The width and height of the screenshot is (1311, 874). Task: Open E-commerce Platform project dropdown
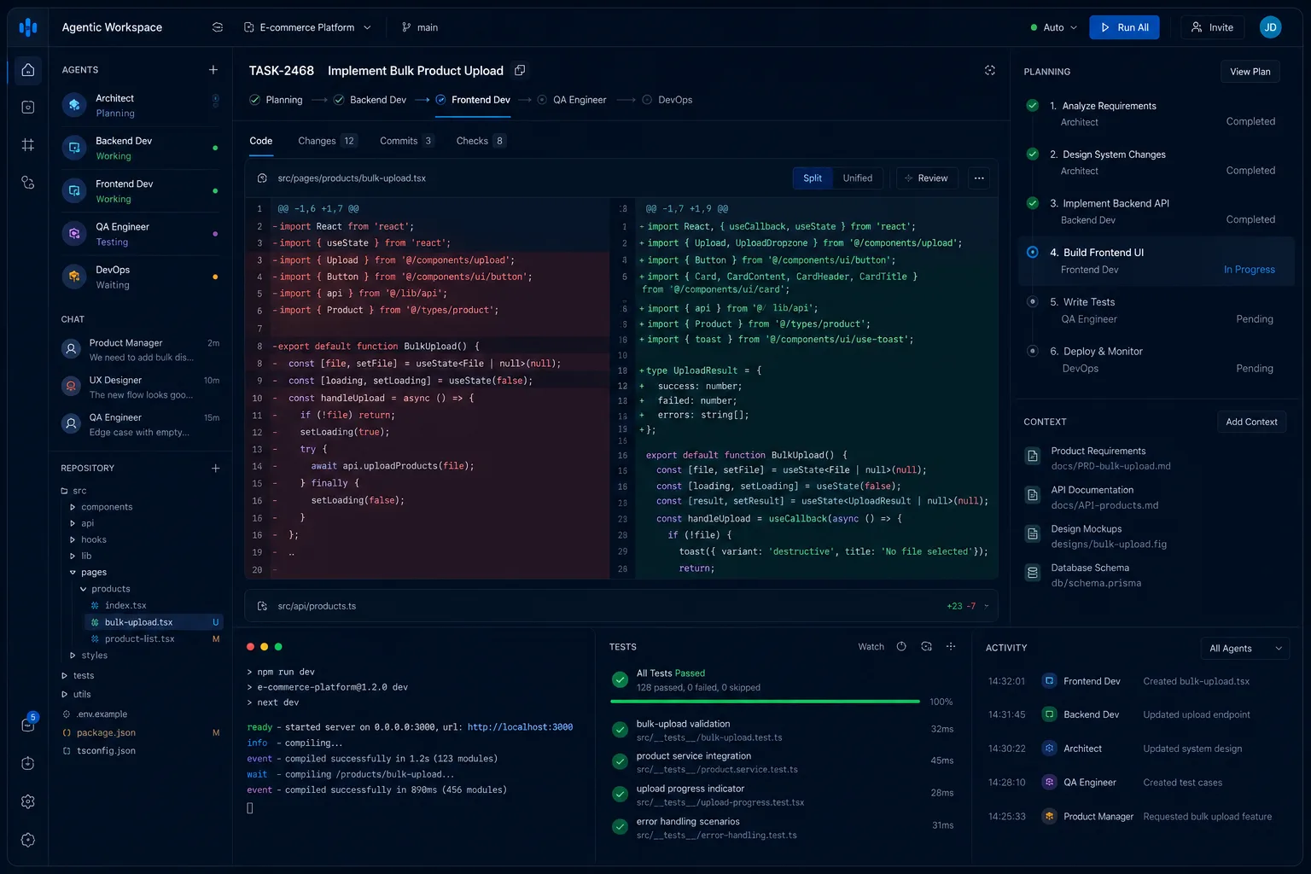[x=308, y=27]
